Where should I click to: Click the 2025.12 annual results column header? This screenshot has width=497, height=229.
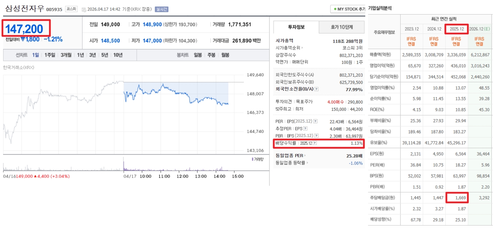click(456, 29)
